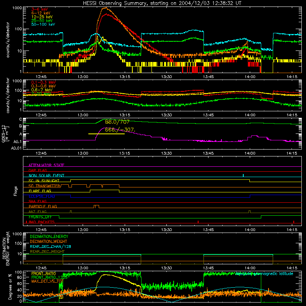Click the 'B8.0/707' flare annotation

[x=117, y=122]
